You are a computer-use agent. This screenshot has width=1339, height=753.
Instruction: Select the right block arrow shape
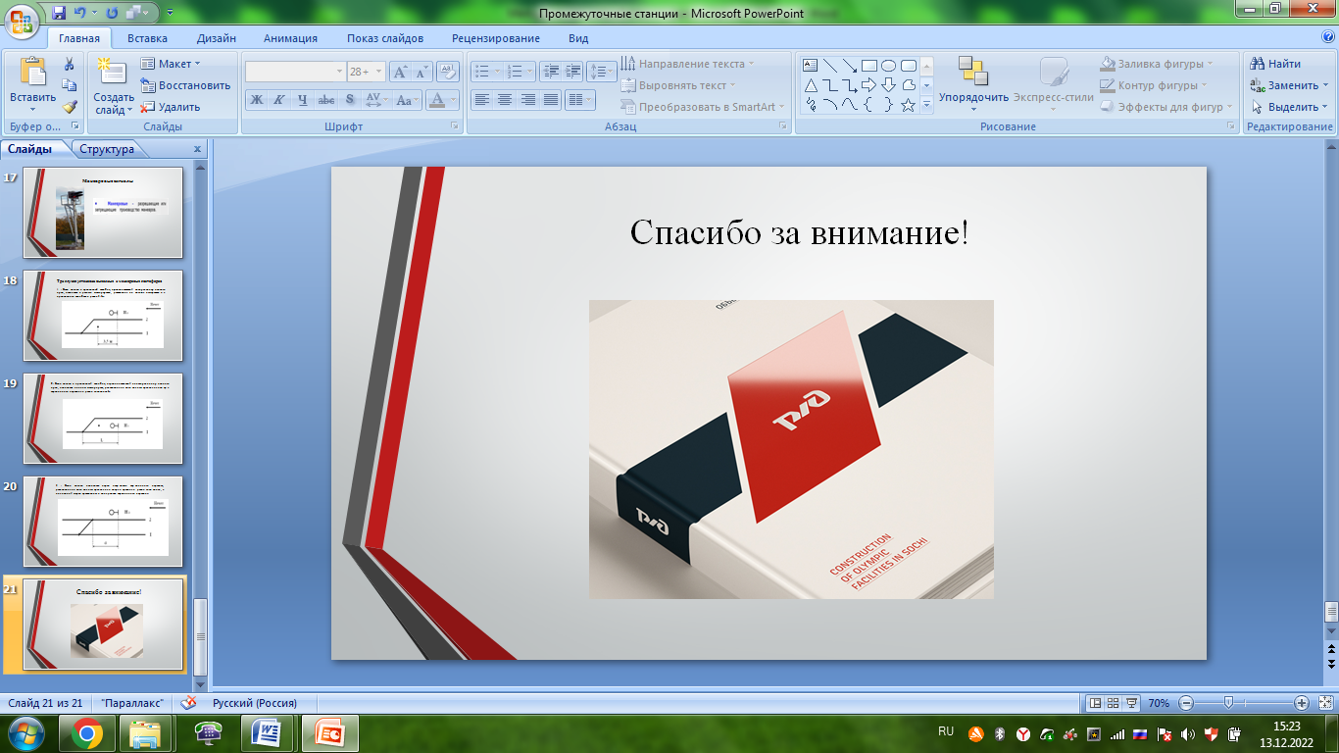tap(869, 85)
